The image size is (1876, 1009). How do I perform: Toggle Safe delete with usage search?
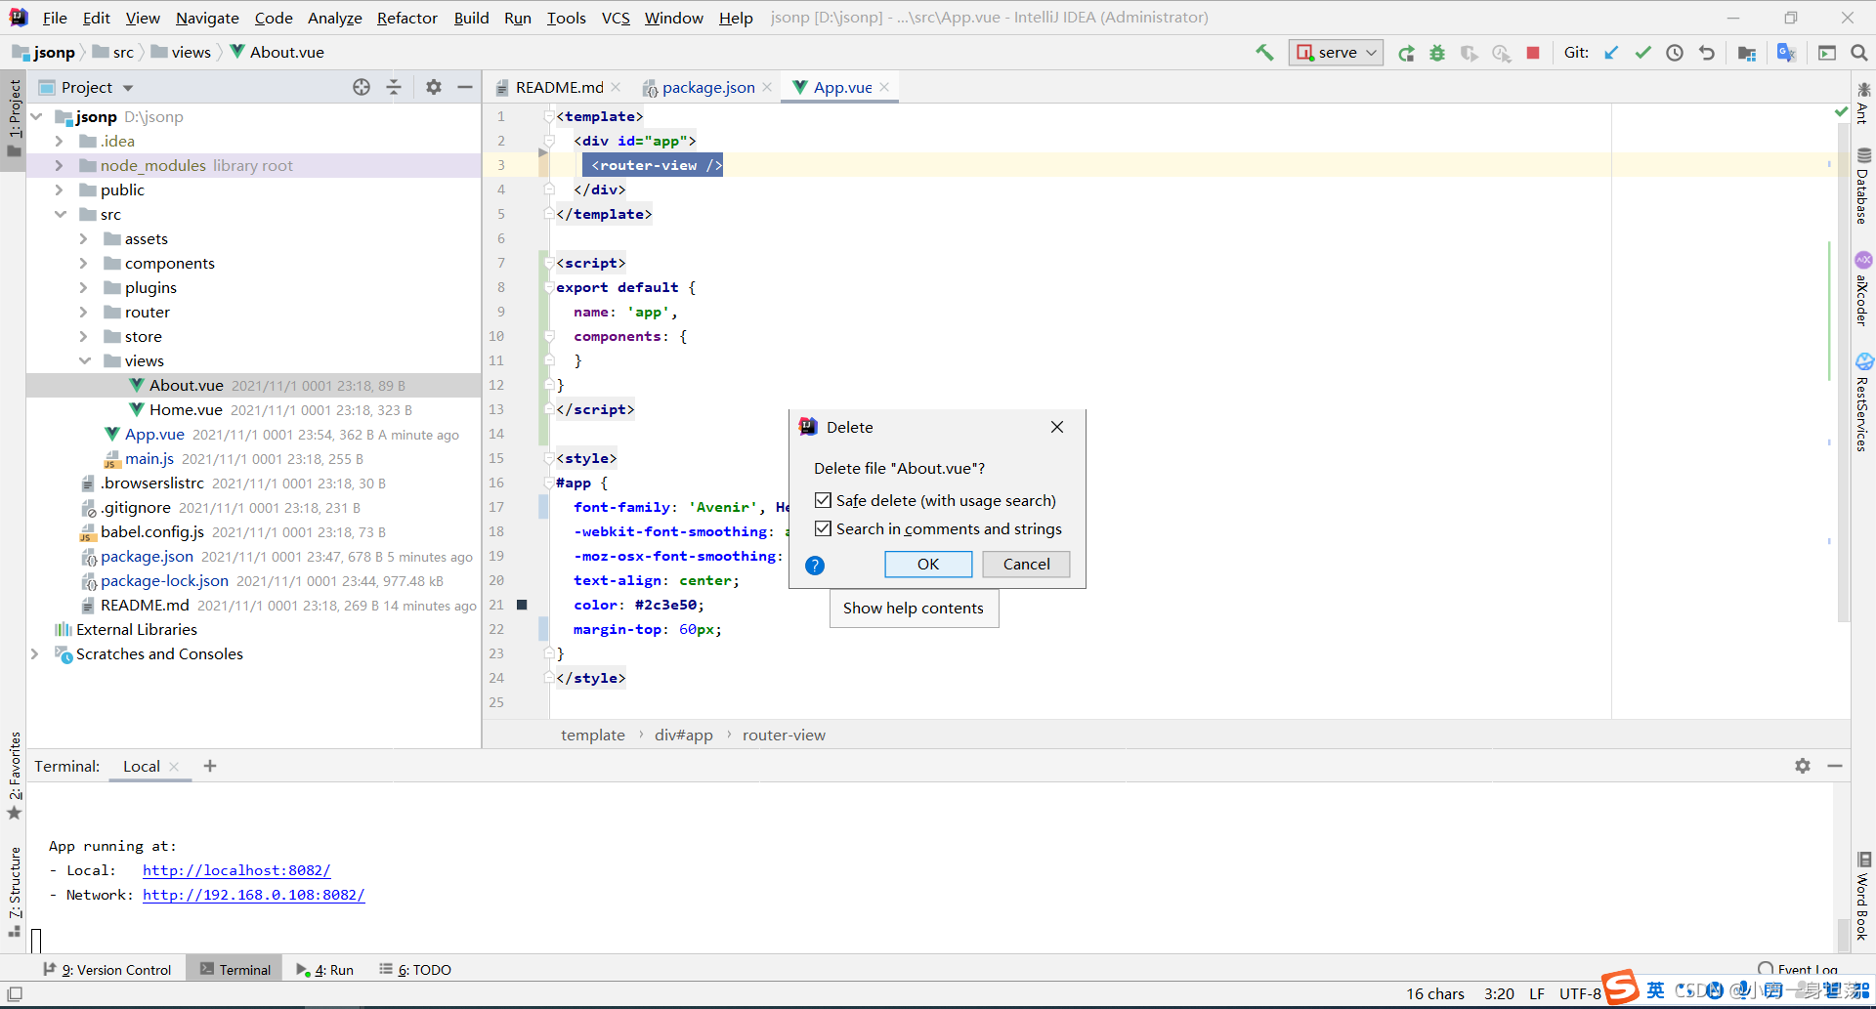click(823, 500)
